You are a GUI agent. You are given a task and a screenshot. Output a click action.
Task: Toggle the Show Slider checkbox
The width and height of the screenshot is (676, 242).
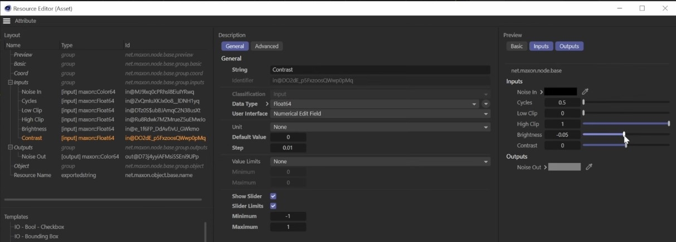tap(273, 196)
